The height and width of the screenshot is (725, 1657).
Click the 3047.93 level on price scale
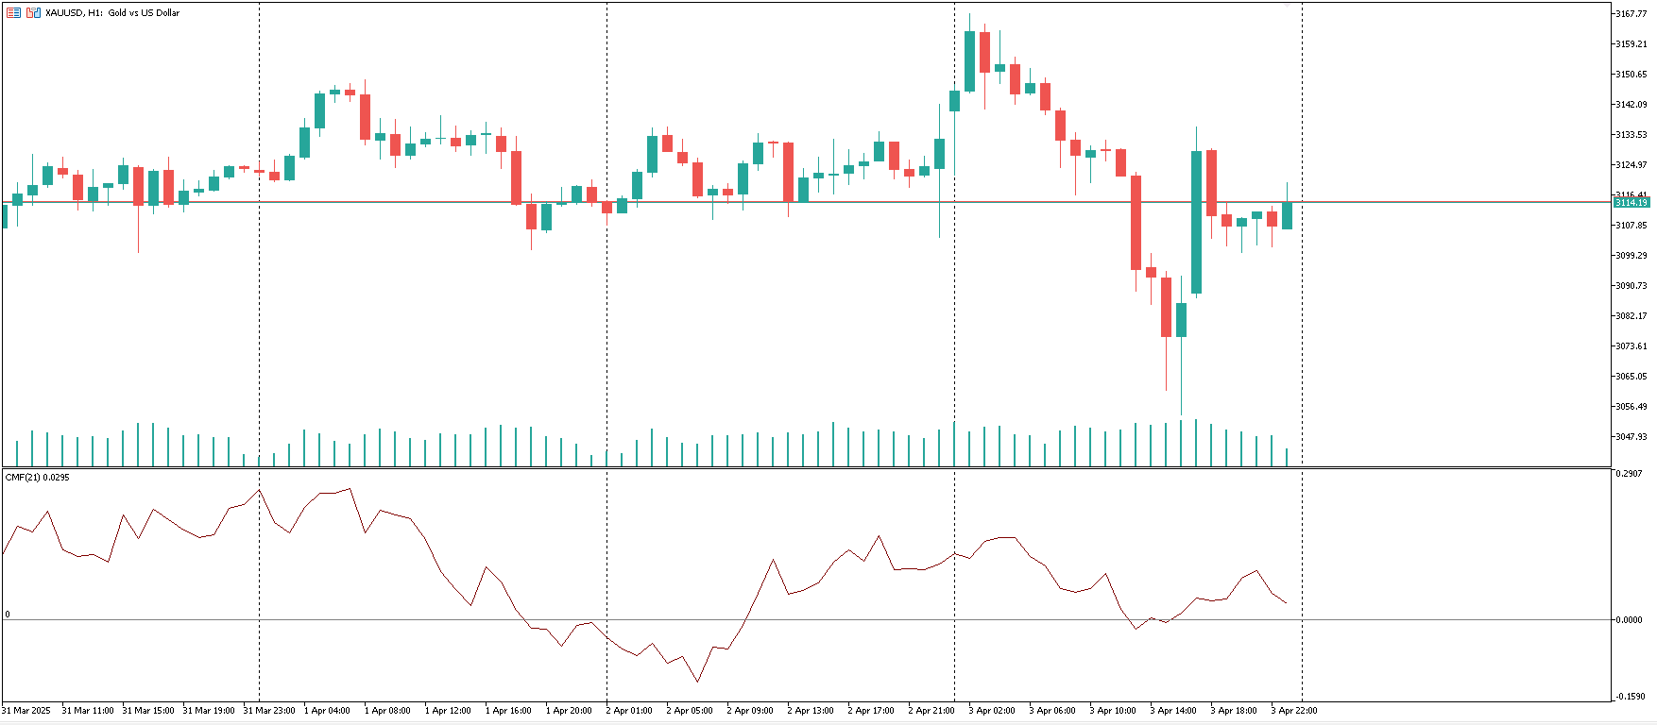[1631, 437]
